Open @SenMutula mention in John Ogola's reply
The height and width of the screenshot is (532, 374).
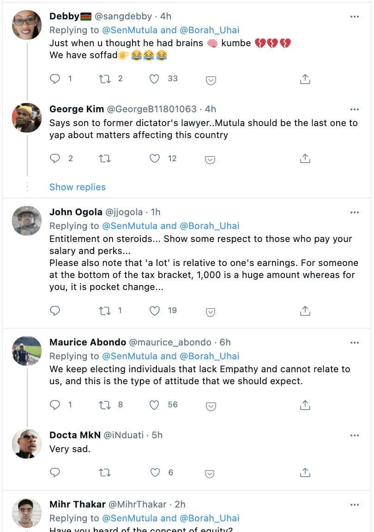tap(130, 226)
